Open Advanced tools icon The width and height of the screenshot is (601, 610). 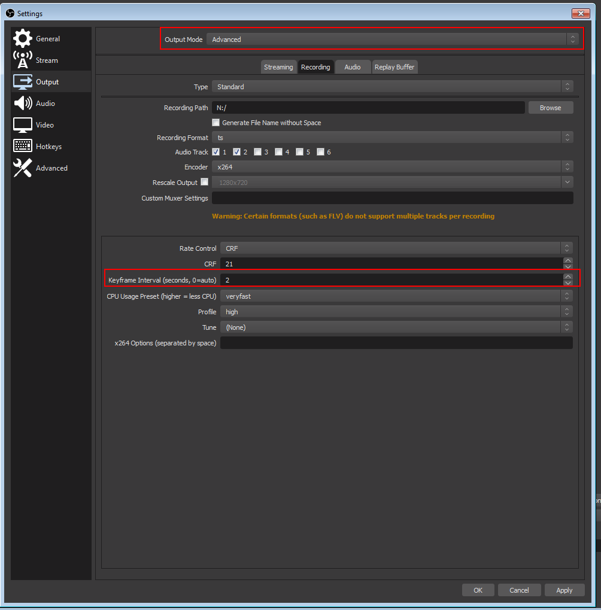click(23, 168)
